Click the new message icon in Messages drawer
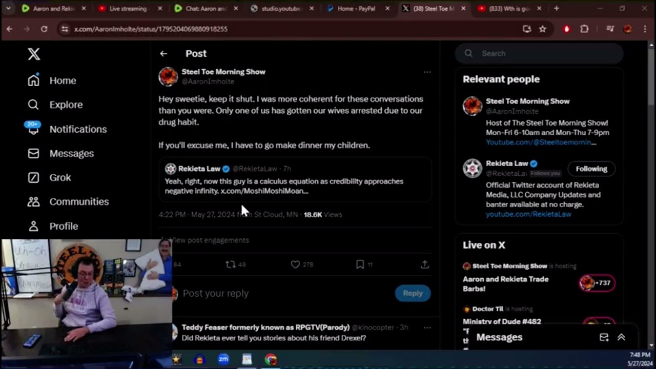This screenshot has width=656, height=369. (604, 337)
